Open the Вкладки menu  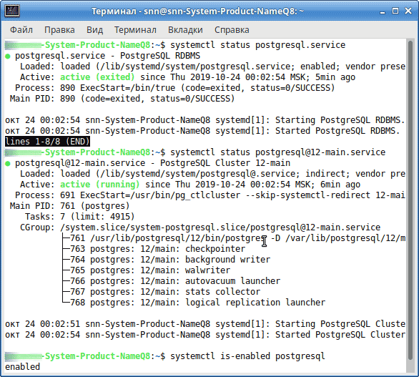tap(185, 29)
